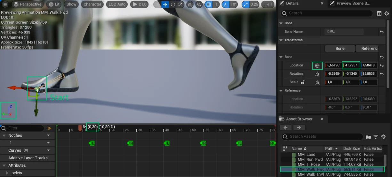Close the Asset Browser tab
The width and height of the screenshot is (392, 177).
coord(322,119)
